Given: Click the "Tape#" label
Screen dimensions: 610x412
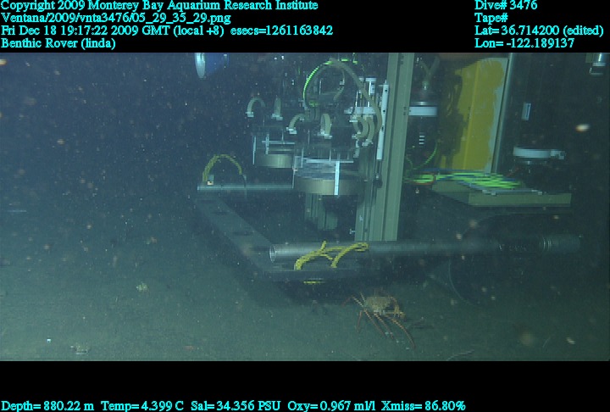Looking at the screenshot, I should [491, 19].
